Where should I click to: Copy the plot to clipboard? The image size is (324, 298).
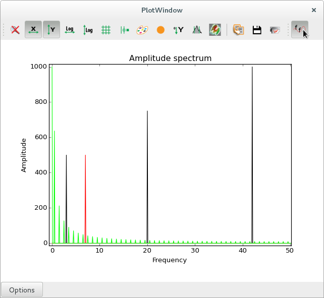point(239,30)
